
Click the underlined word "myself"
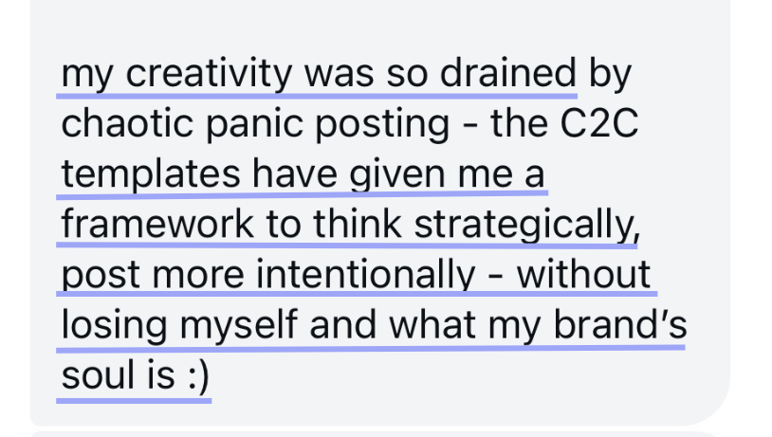pos(238,325)
